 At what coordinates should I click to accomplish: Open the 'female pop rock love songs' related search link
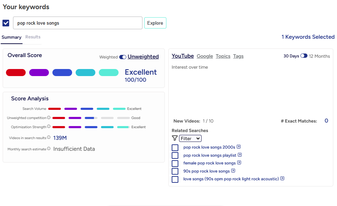click(x=209, y=163)
